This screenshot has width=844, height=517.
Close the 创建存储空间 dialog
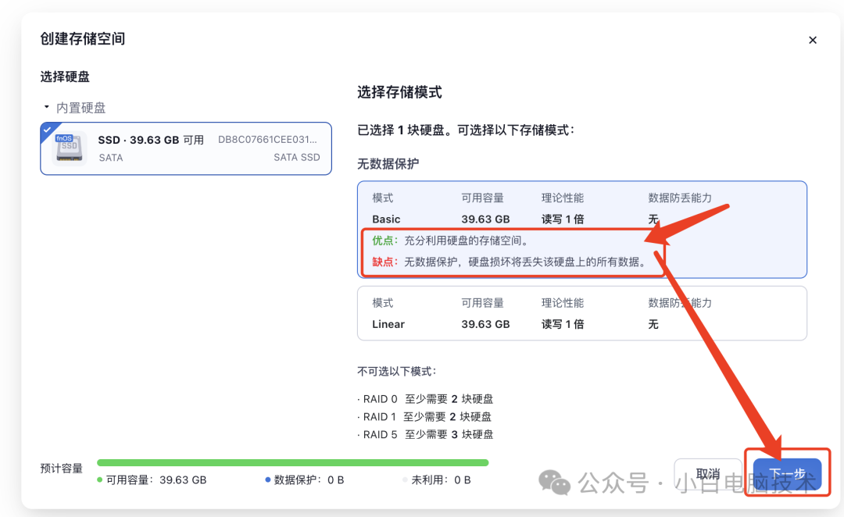click(813, 39)
